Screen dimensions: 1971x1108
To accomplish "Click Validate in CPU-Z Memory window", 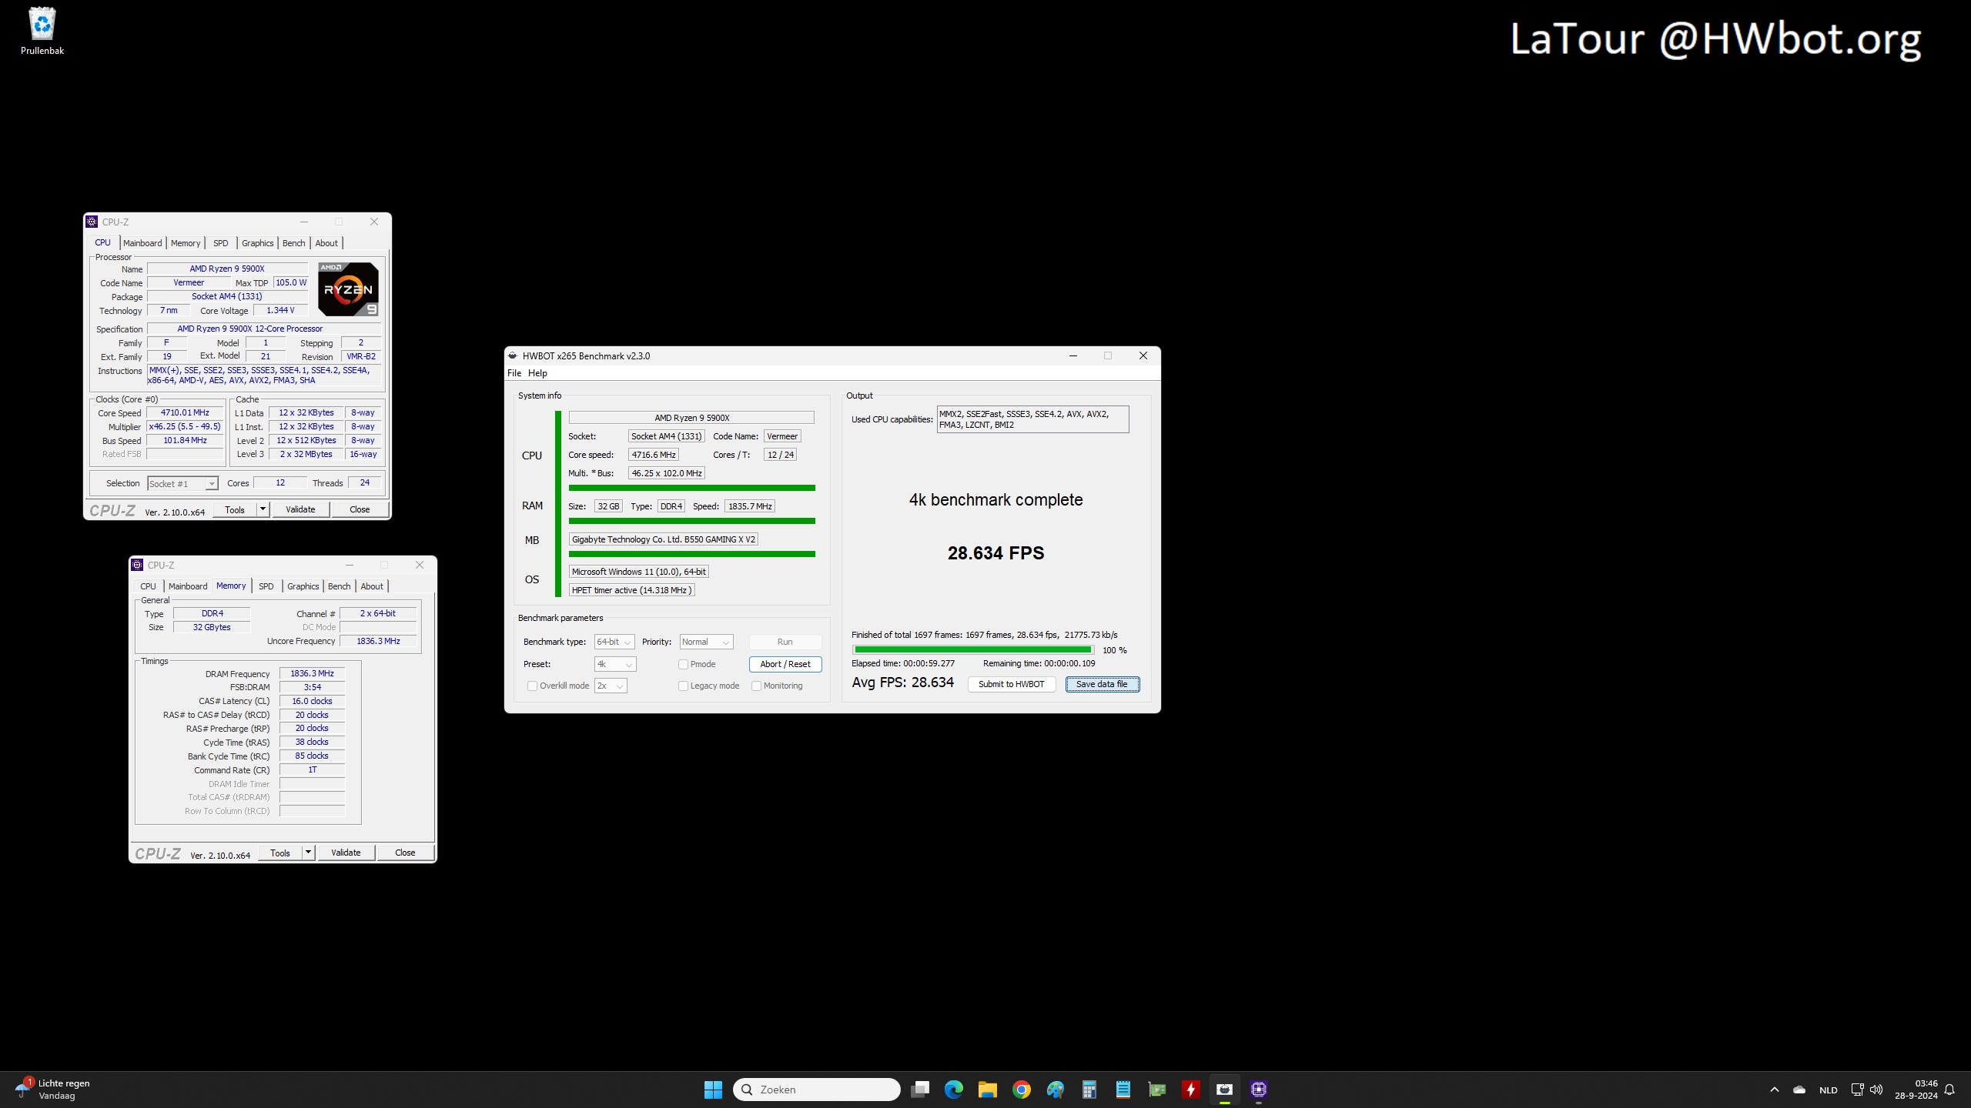I will point(346,853).
